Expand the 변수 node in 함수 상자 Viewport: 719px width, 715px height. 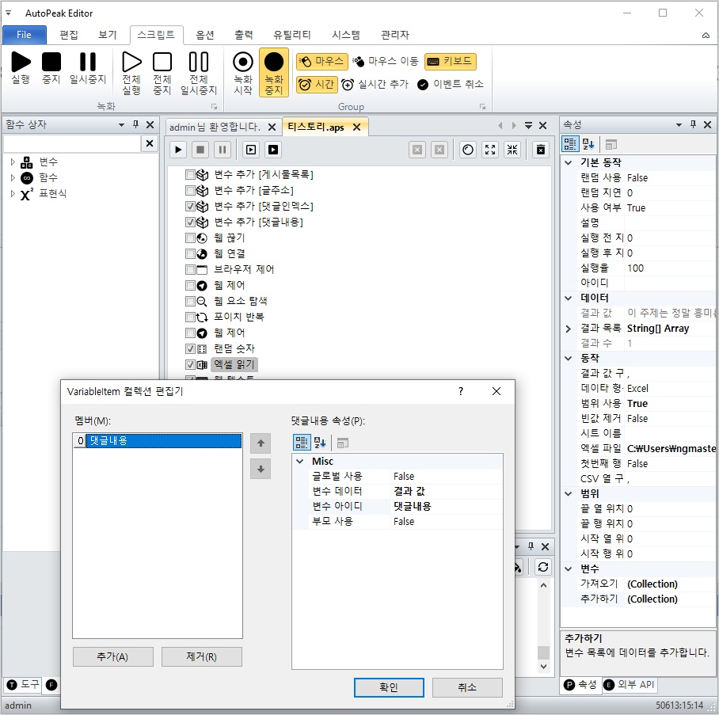coord(13,162)
